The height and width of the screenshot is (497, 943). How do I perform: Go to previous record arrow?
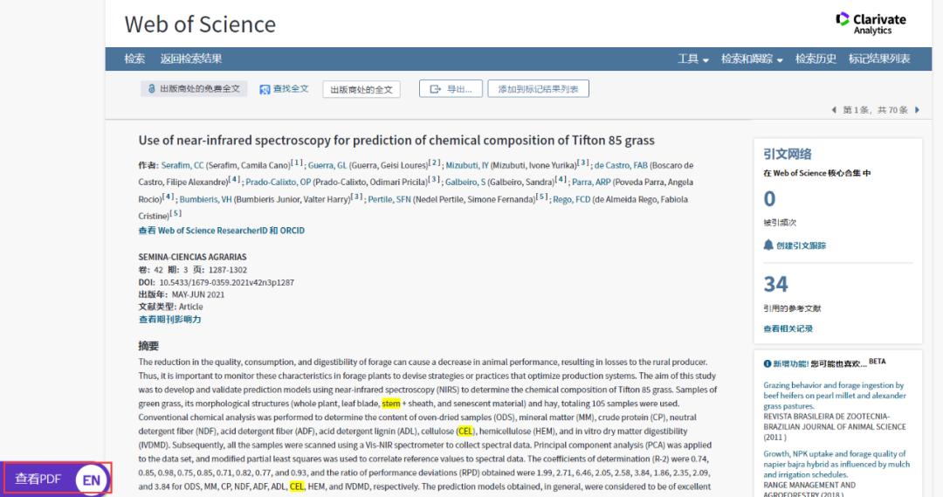(x=834, y=110)
